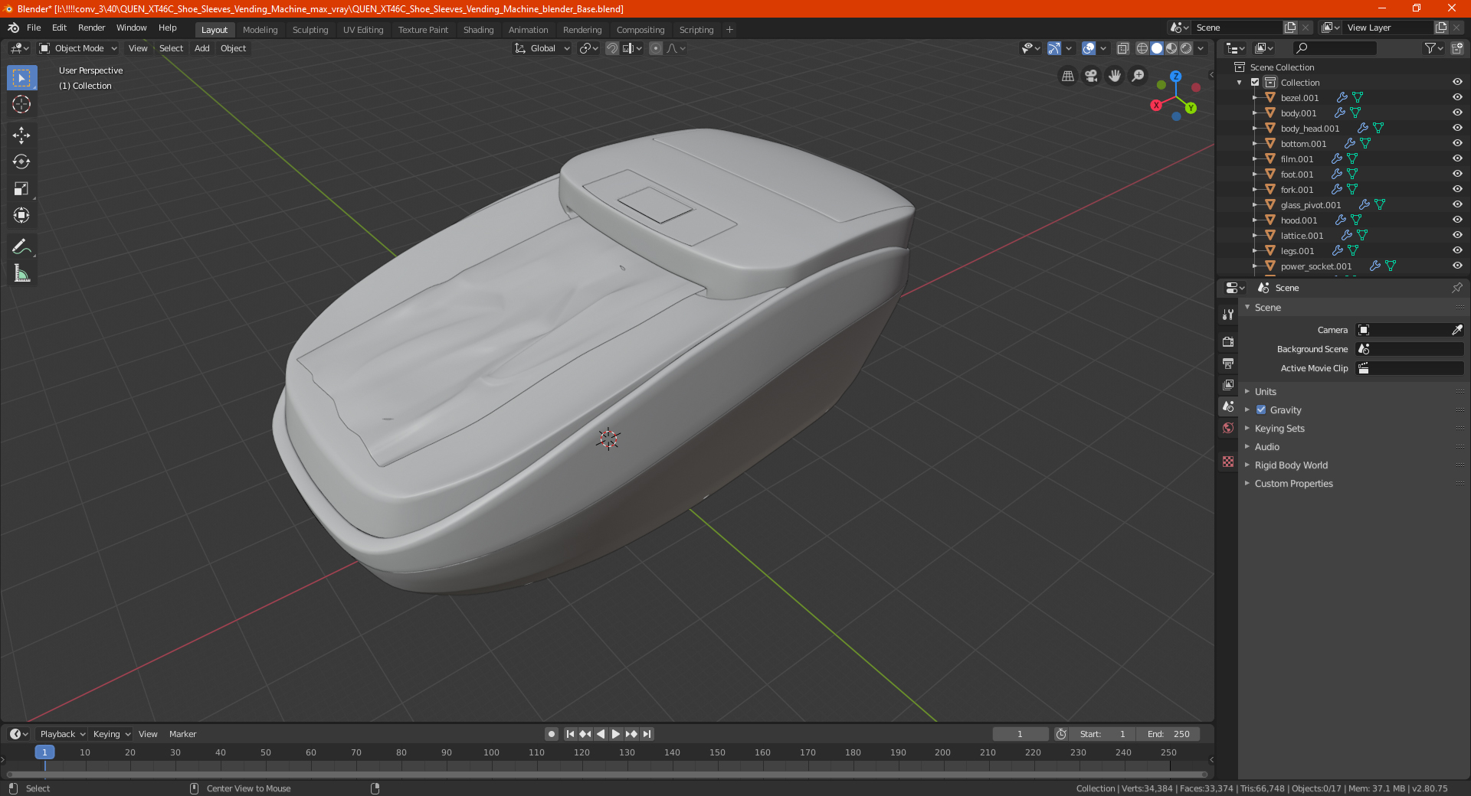Select the Measure tool

pyautogui.click(x=21, y=273)
